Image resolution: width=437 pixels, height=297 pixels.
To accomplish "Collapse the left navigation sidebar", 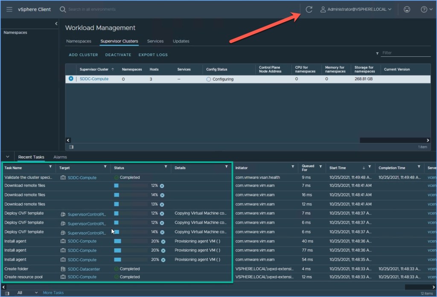I will pos(56,23).
